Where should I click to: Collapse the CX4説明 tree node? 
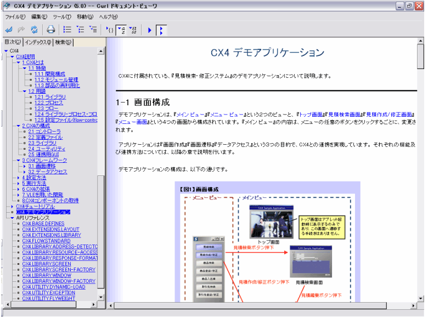click(12, 56)
